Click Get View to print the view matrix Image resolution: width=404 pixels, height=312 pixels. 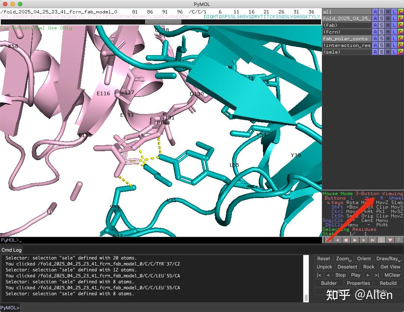pos(390,267)
